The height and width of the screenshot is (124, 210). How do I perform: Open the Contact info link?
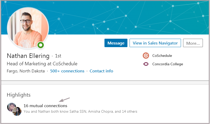point(101,71)
